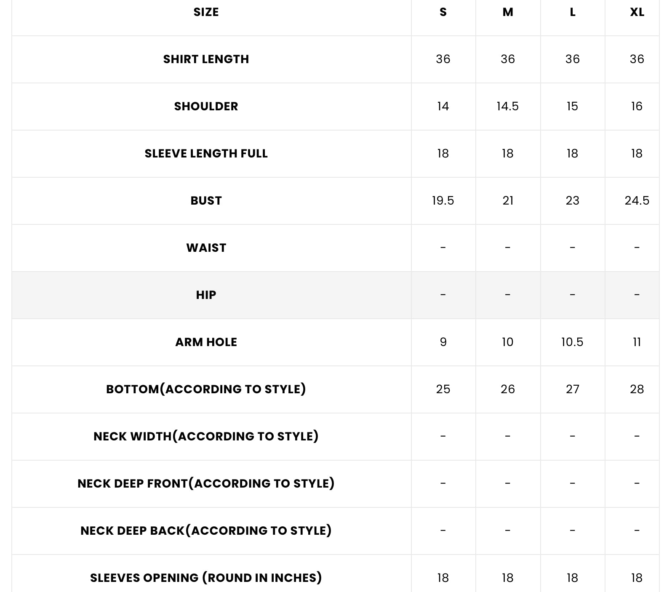
Task: Click the ARM HOLE value 10.5
Action: point(572,342)
